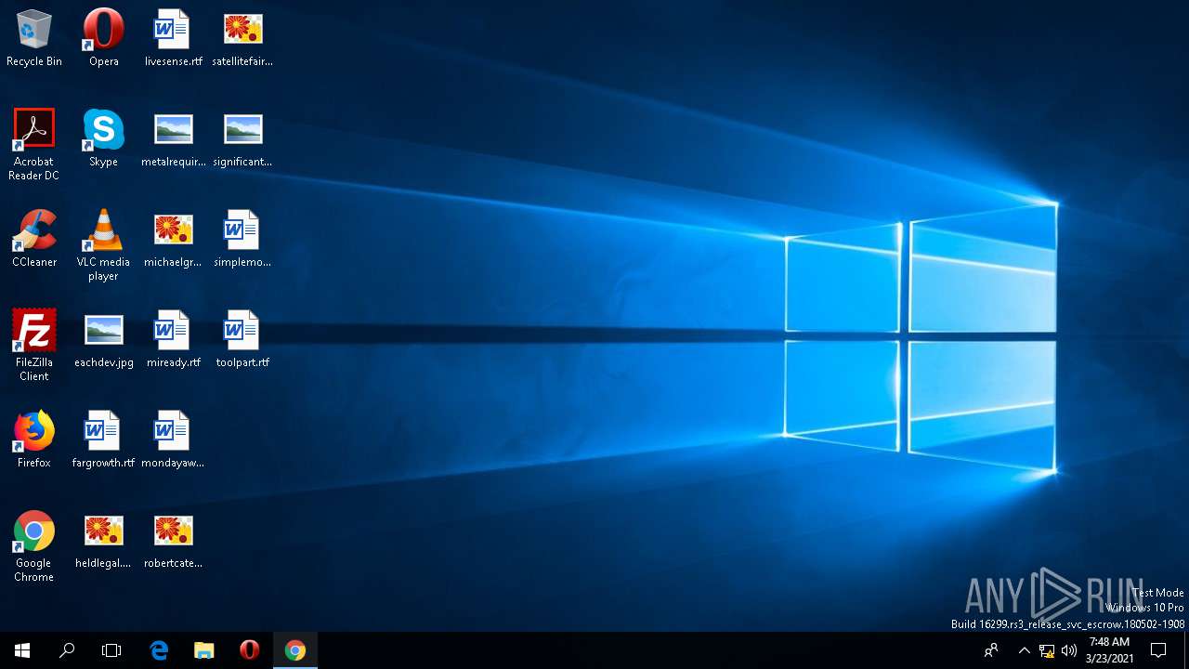Select the toolpart.rtf document
The height and width of the screenshot is (669, 1189).
tap(242, 339)
